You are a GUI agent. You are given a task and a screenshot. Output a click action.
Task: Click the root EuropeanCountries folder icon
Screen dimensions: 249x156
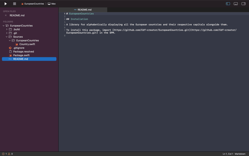(x=7, y=26)
